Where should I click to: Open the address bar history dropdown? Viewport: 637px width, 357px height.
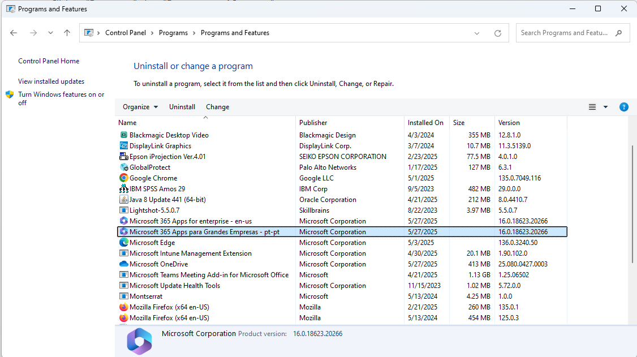point(477,33)
